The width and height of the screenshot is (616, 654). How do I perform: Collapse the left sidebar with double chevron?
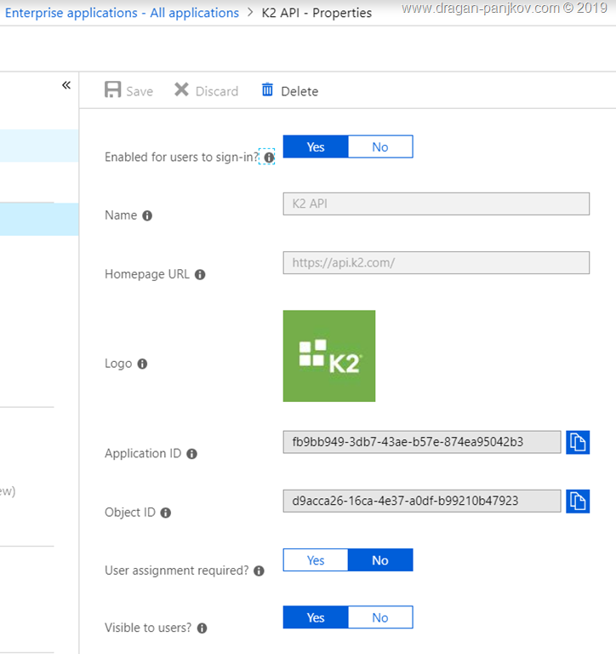point(66,85)
